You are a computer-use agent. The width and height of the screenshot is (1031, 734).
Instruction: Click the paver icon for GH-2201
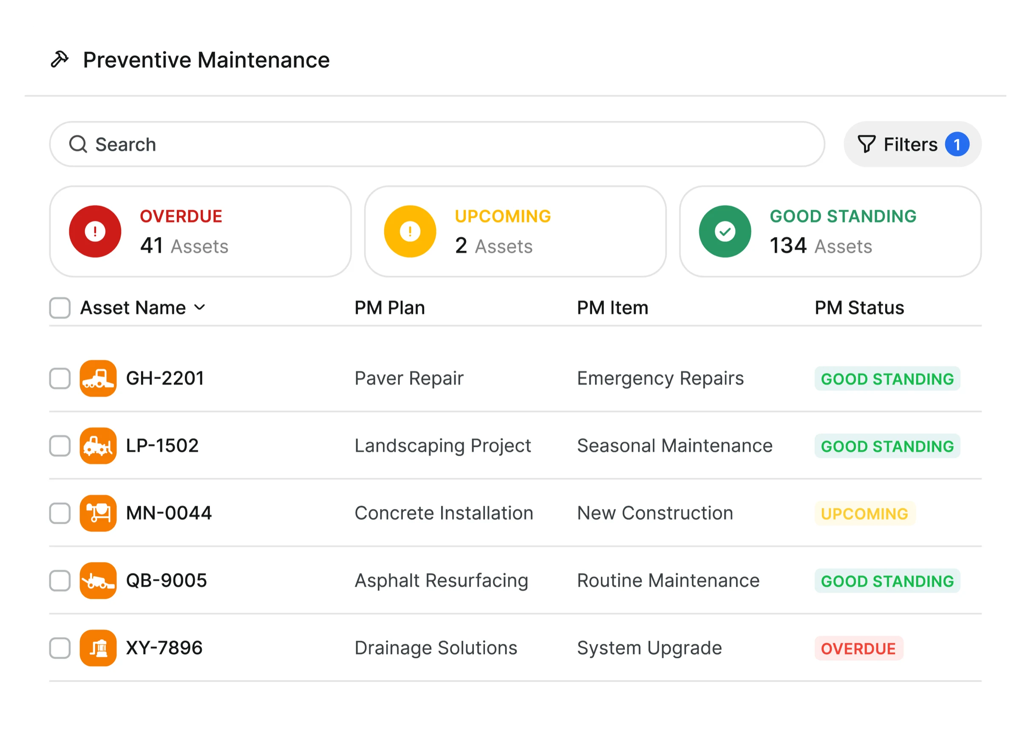point(98,379)
